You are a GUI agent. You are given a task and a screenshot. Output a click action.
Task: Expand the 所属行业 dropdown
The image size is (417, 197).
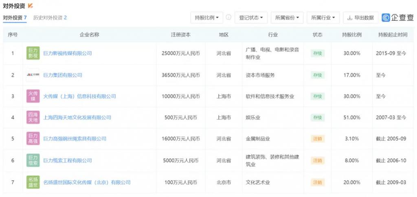[x=323, y=17]
